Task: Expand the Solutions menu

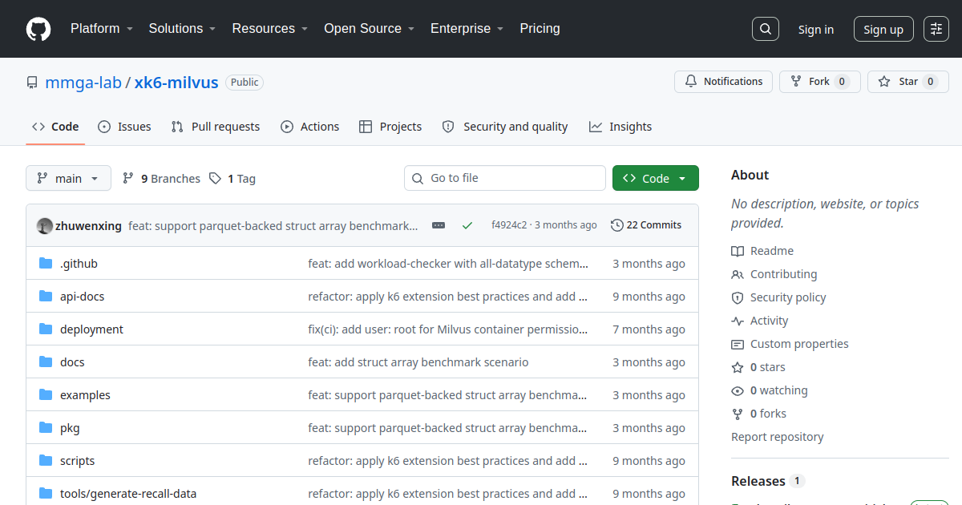Action: [x=182, y=29]
